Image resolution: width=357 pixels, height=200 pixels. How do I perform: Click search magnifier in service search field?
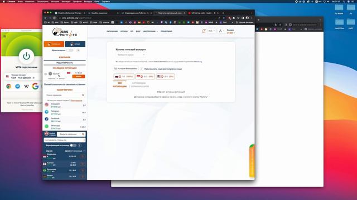pos(83,95)
